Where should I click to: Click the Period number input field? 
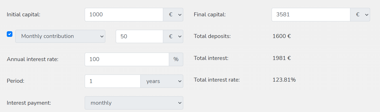pyautogui.click(x=113, y=81)
